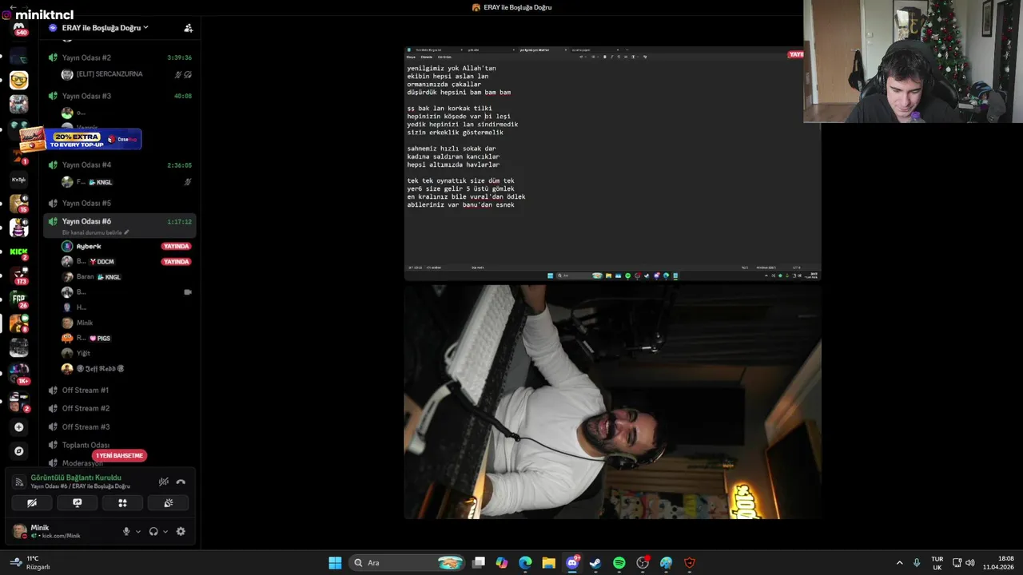Viewport: 1023px width, 575px height.
Task: Mute microphone in user panel
Action: 126,532
